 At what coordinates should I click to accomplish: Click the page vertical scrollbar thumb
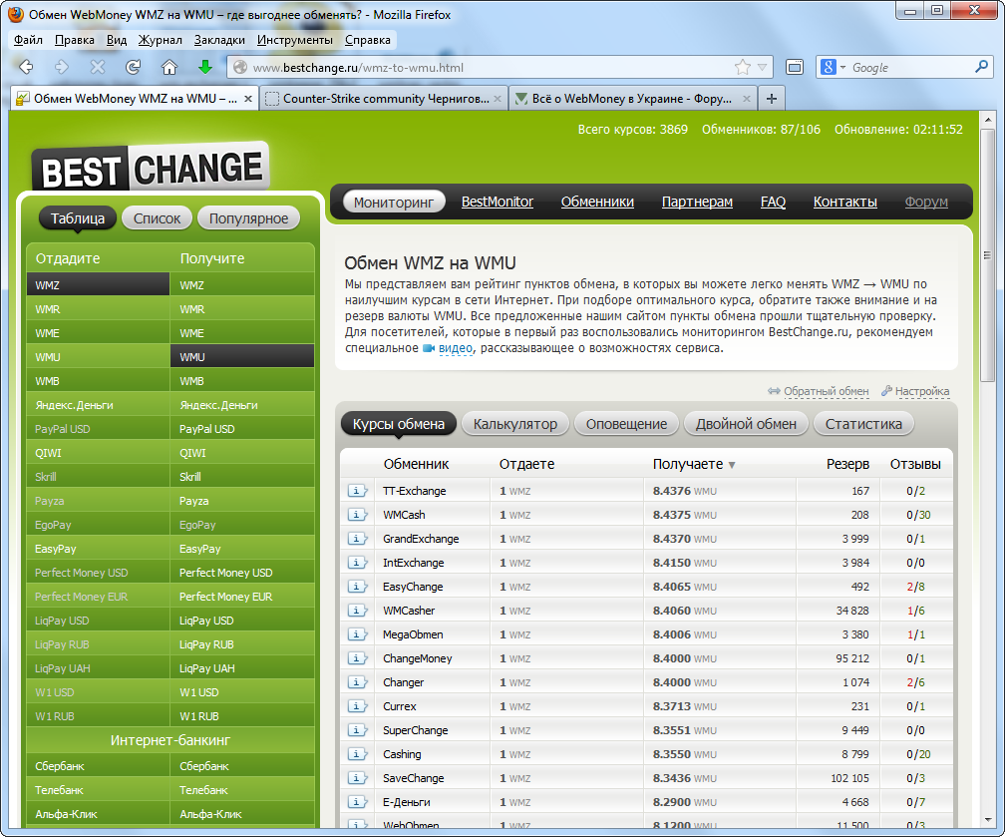pyautogui.click(x=987, y=255)
